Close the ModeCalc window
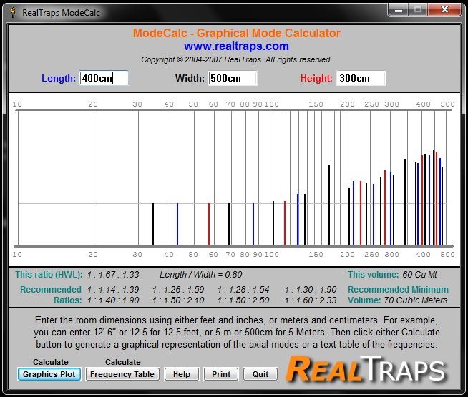The height and width of the screenshot is (397, 468). [x=444, y=10]
